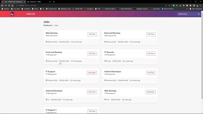Click the site info icon in address bar
Viewport: 203px width, 114px height.
point(16,6)
